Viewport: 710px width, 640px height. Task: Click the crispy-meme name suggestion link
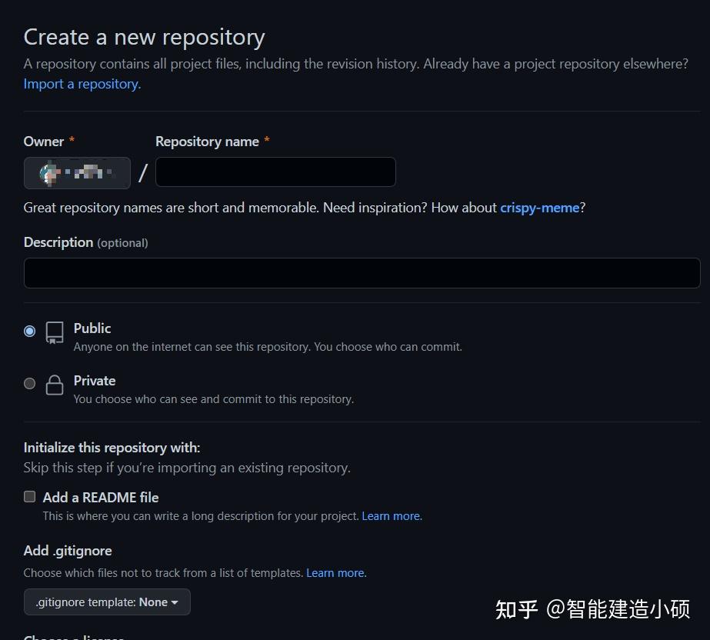pos(539,208)
